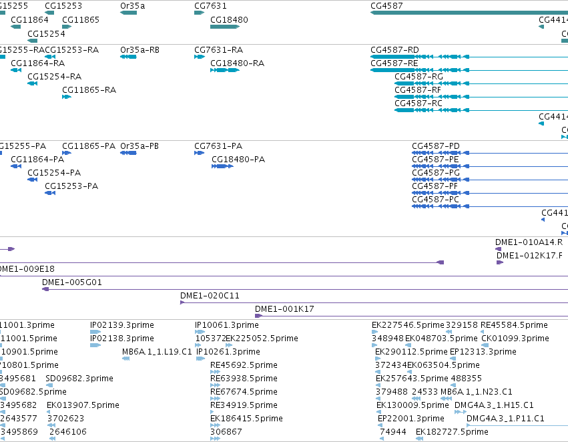Select EST MB6A 1_1.L19.C1 label
568x442 pixels.
click(x=157, y=352)
